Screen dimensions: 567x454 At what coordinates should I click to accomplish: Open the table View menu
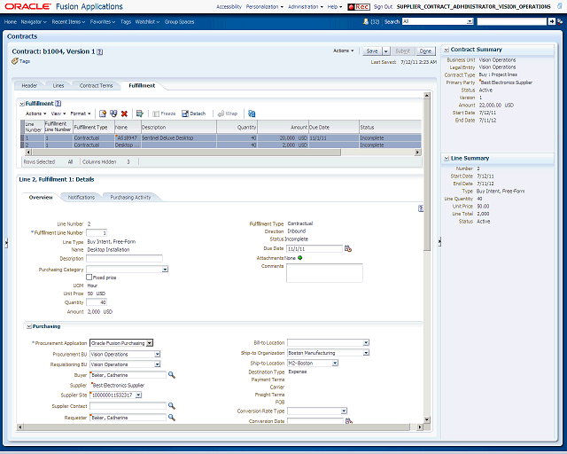click(58, 113)
